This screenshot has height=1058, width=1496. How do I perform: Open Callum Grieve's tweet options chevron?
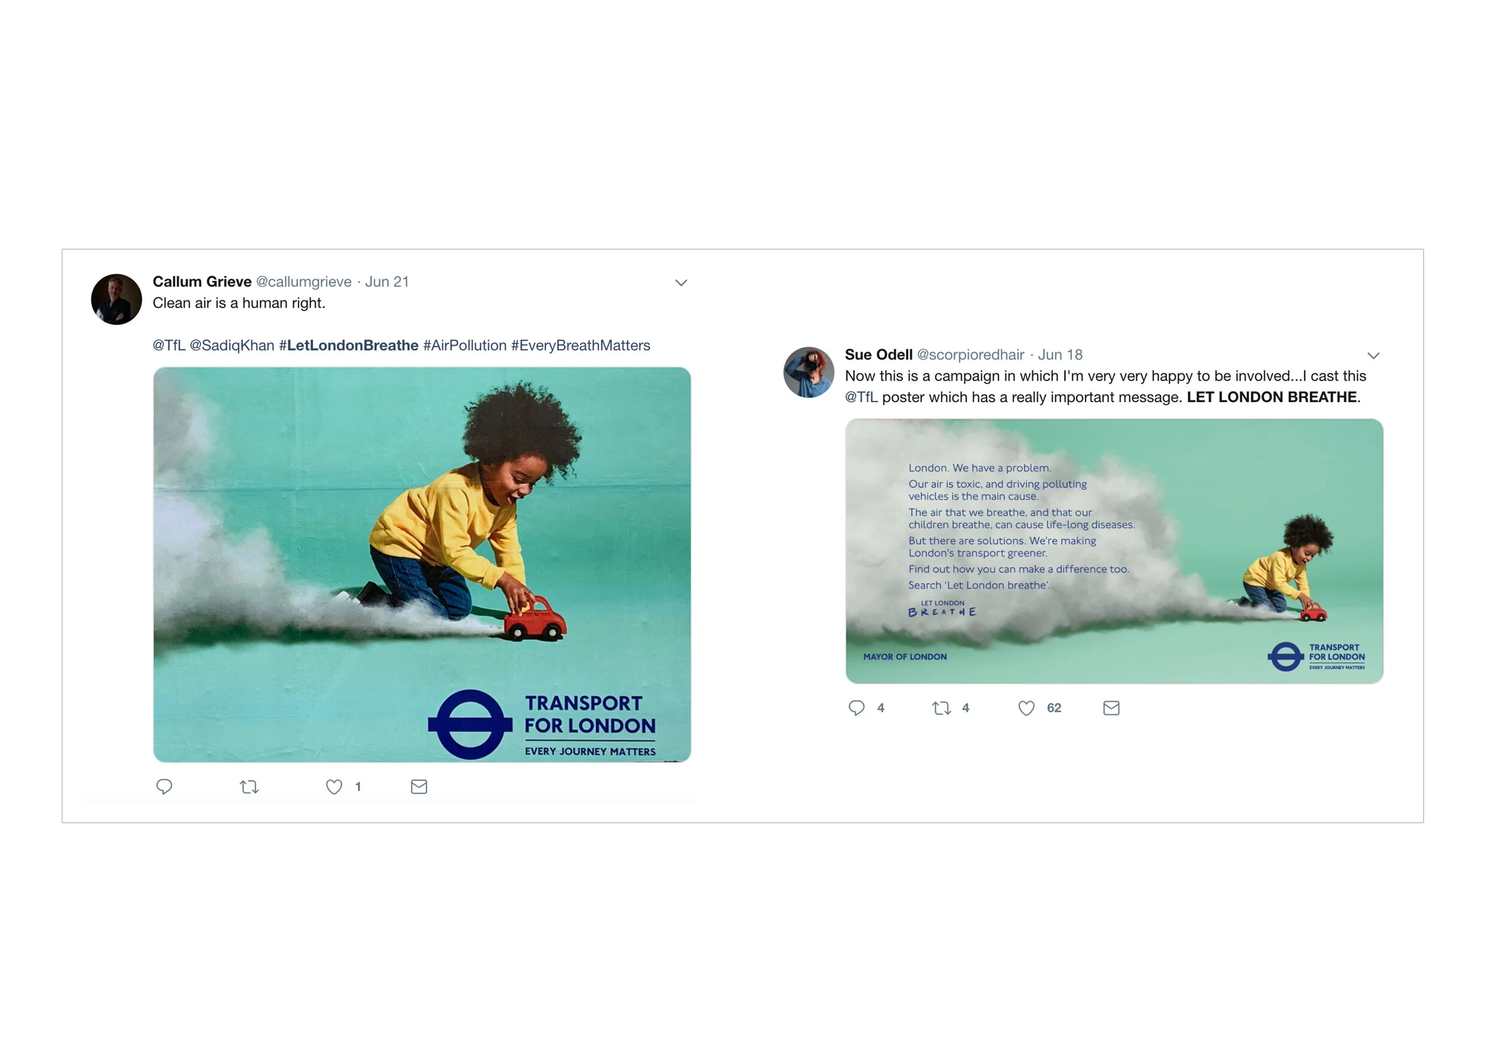point(681,282)
